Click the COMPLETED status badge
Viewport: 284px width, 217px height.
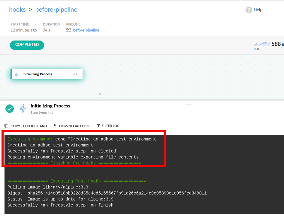point(27,45)
